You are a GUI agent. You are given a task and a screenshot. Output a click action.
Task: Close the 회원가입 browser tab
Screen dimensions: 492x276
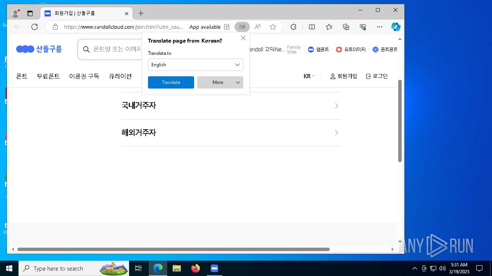click(126, 13)
